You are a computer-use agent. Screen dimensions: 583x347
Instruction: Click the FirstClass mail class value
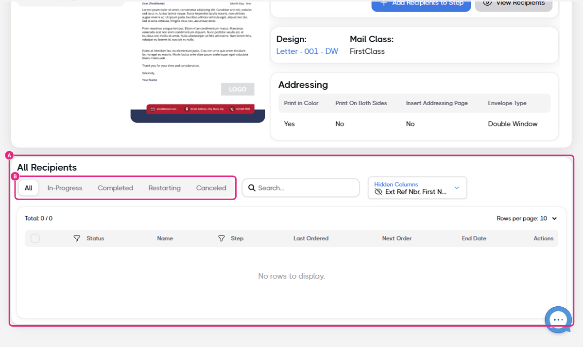[367, 51]
